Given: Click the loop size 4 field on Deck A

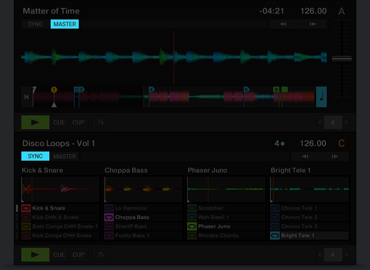Looking at the screenshot, I should 333,122.
